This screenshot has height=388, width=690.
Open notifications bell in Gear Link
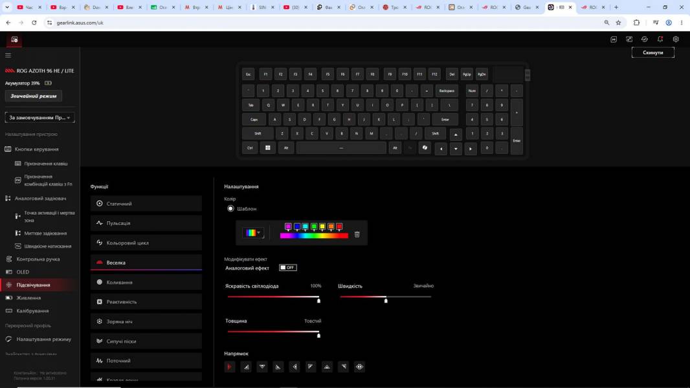(x=660, y=39)
